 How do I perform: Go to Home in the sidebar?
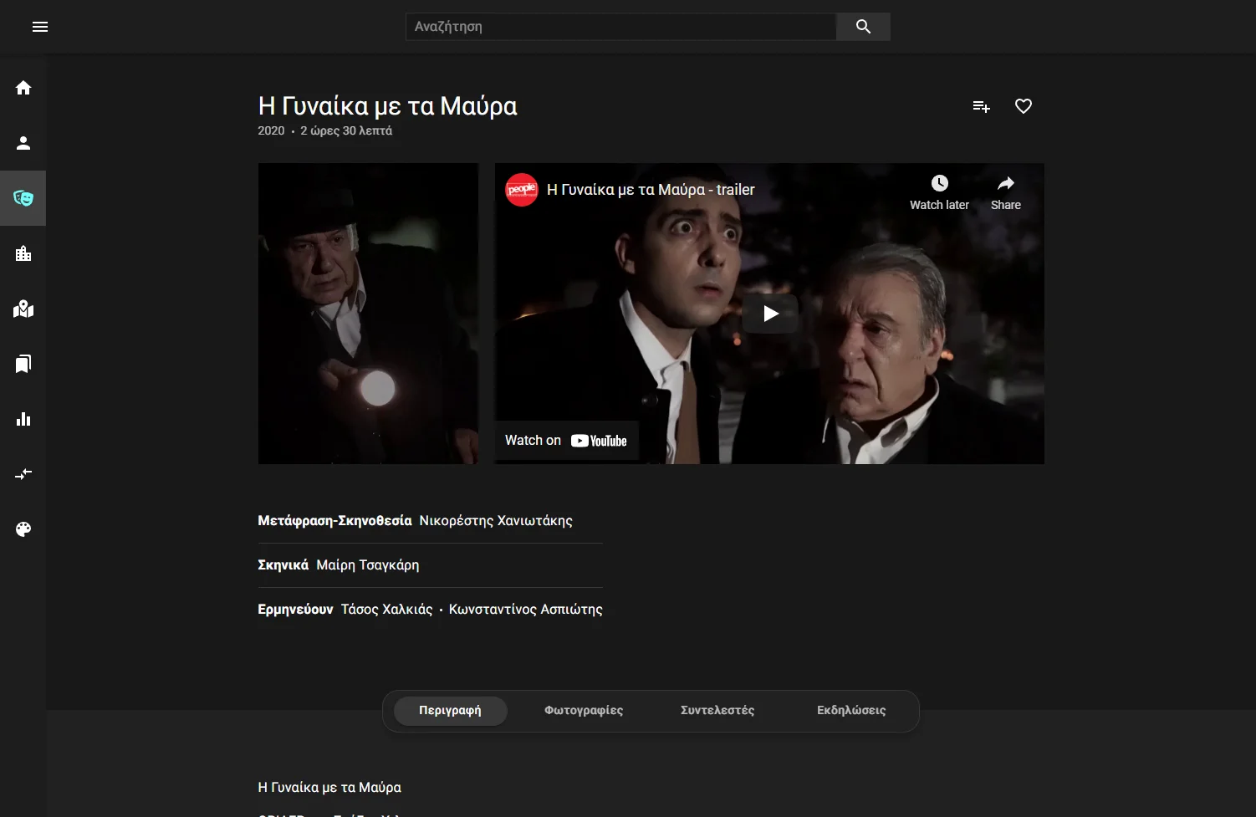tap(23, 88)
